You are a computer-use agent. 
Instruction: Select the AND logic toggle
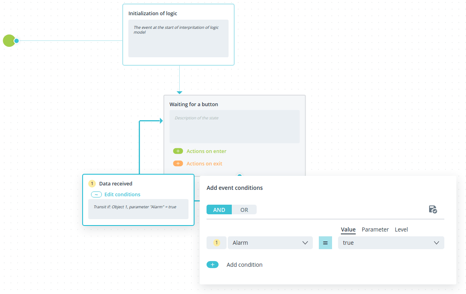219,209
